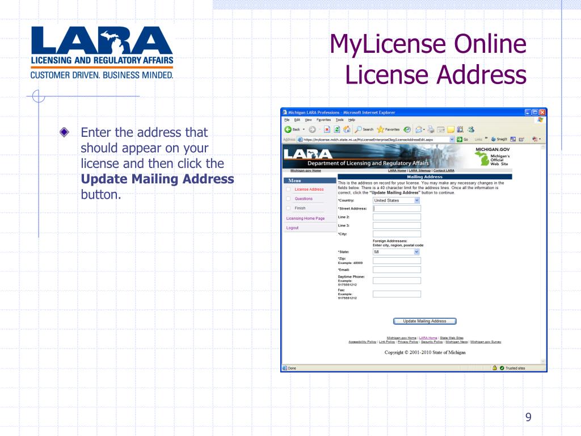This screenshot has height=436, width=581.
Task: Click the Forward arrow in the IE toolbar
Action: 313,129
